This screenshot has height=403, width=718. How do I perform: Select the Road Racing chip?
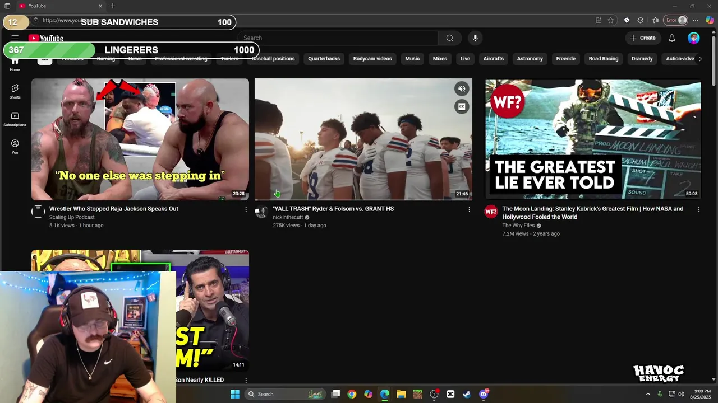click(604, 59)
